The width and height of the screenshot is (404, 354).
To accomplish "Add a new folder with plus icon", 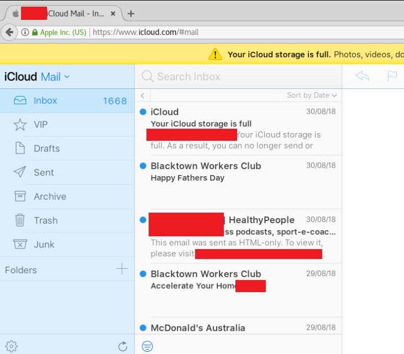I will point(122,270).
